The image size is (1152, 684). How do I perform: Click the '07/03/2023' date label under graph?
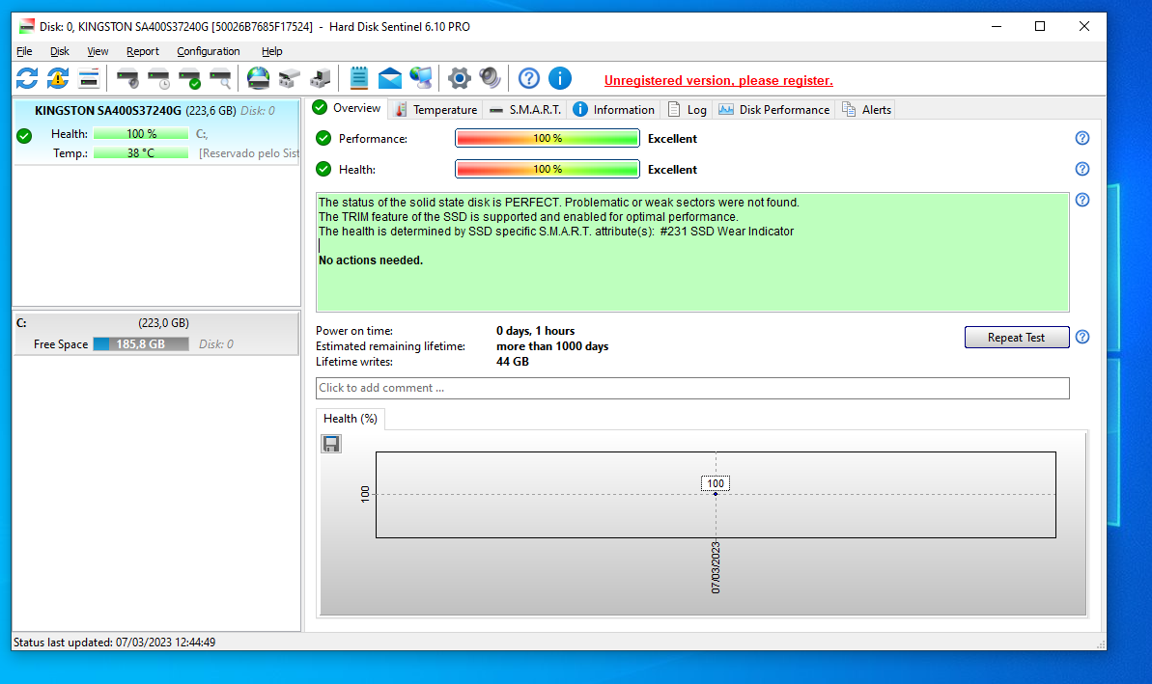coord(716,567)
